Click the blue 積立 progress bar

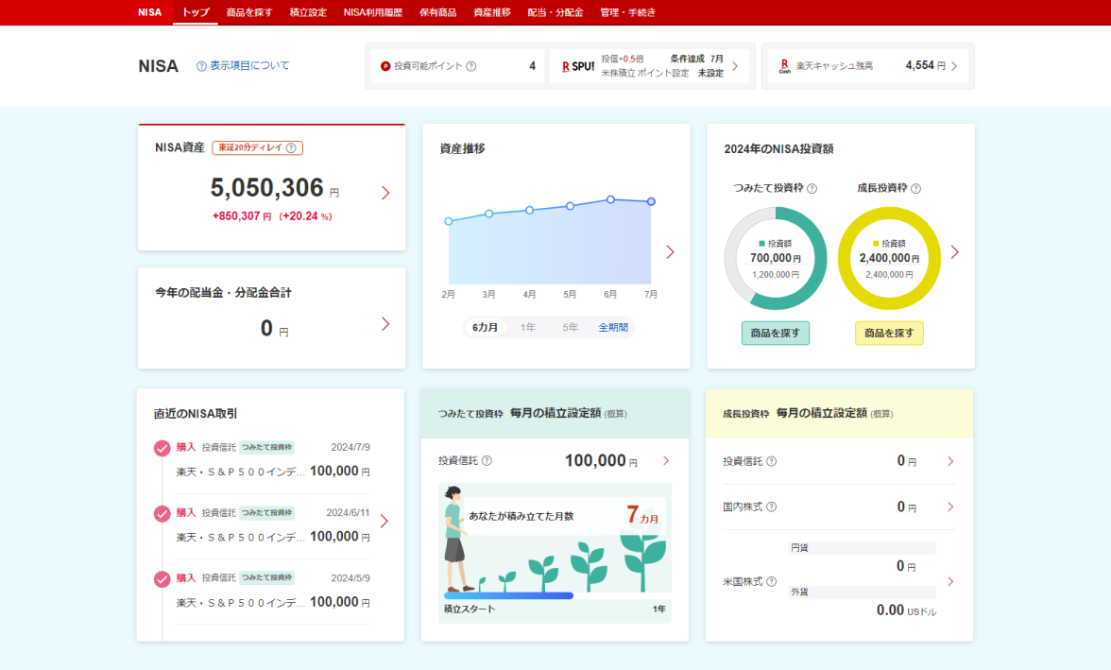(508, 595)
